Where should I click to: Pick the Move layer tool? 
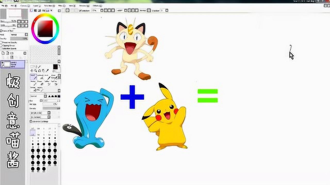pos(32,71)
